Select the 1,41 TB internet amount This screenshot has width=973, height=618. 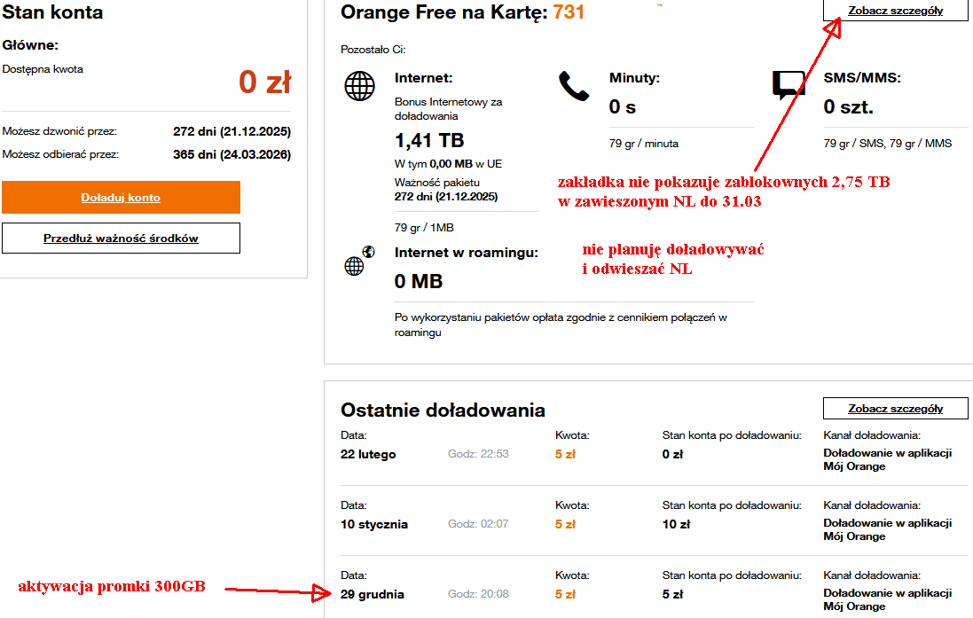(x=429, y=141)
